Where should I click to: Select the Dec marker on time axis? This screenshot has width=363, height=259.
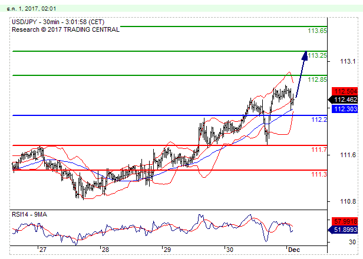pyautogui.click(x=294, y=250)
